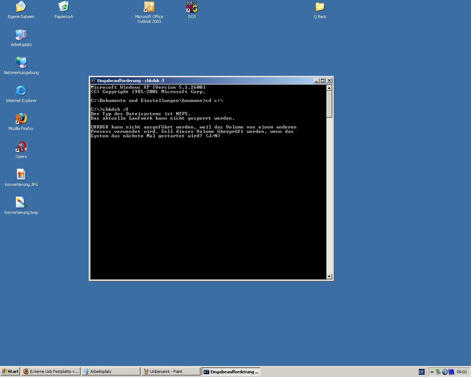Maximize the Eingabeaufforderung window

(x=322, y=81)
